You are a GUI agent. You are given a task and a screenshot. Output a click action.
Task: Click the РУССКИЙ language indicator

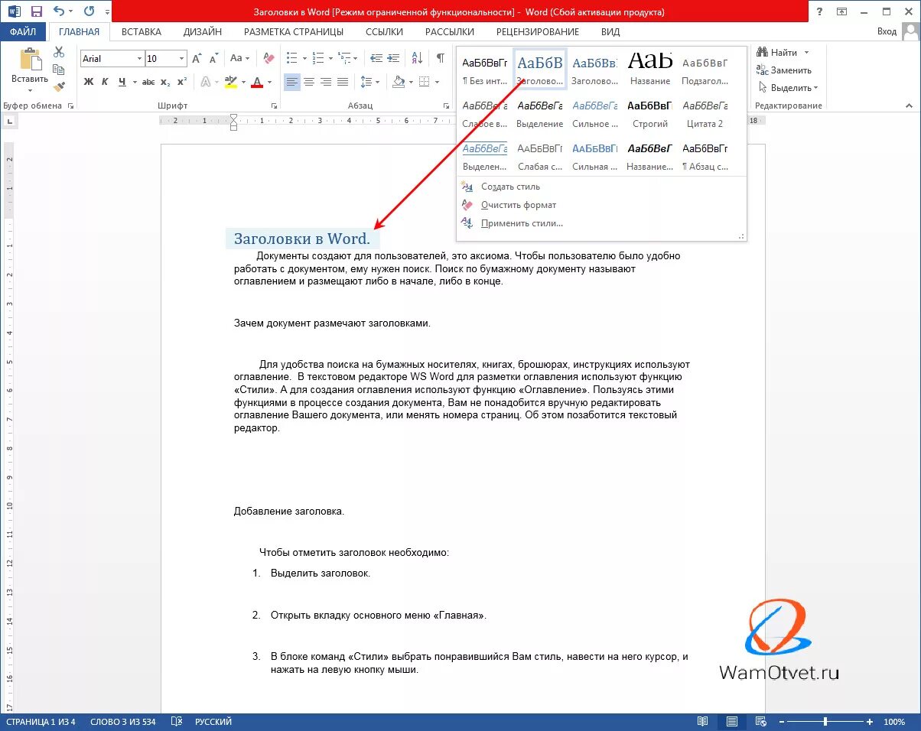pyautogui.click(x=213, y=722)
